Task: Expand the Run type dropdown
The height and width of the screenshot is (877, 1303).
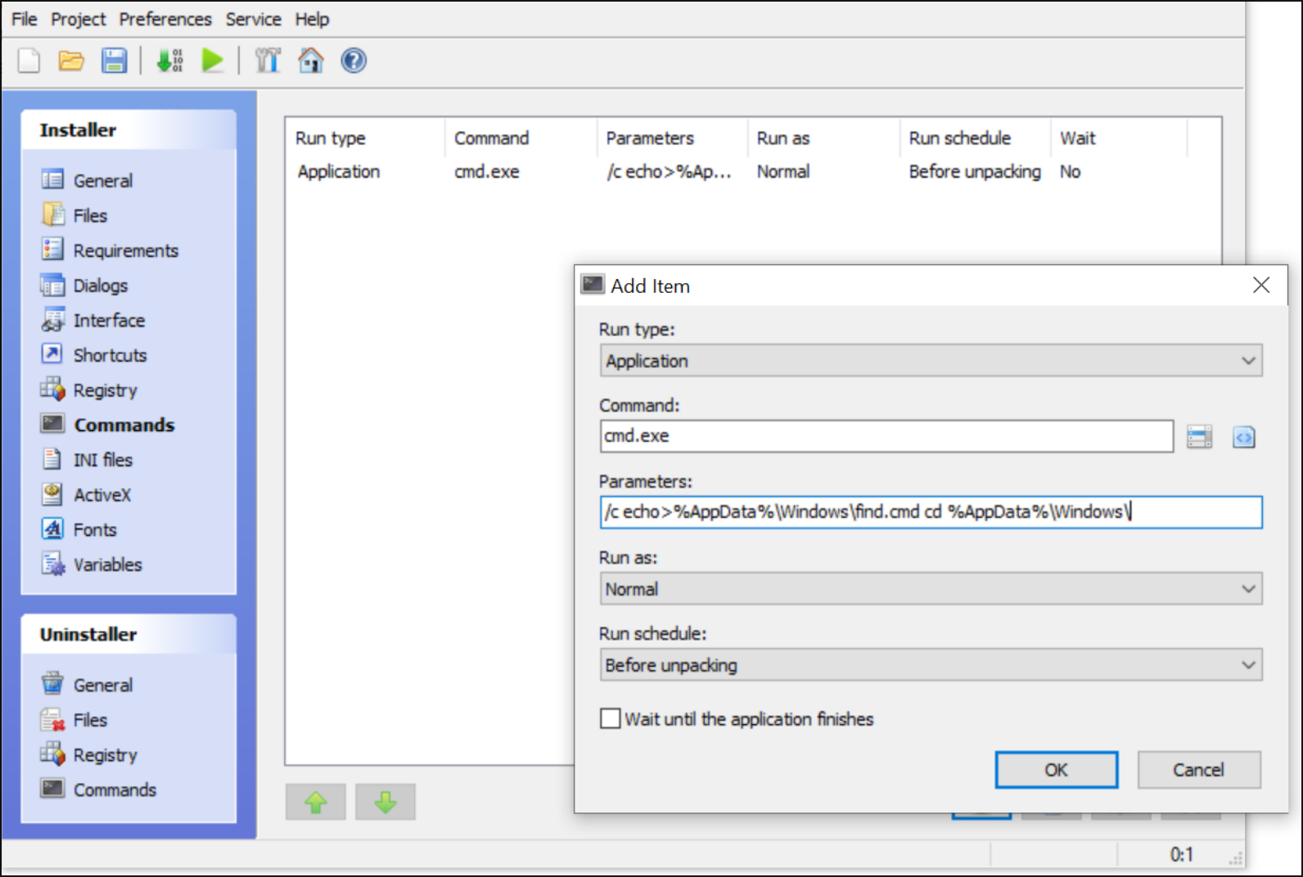Action: click(x=931, y=361)
